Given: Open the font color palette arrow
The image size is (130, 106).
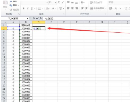Looking at the screenshot, I should point(56,9).
